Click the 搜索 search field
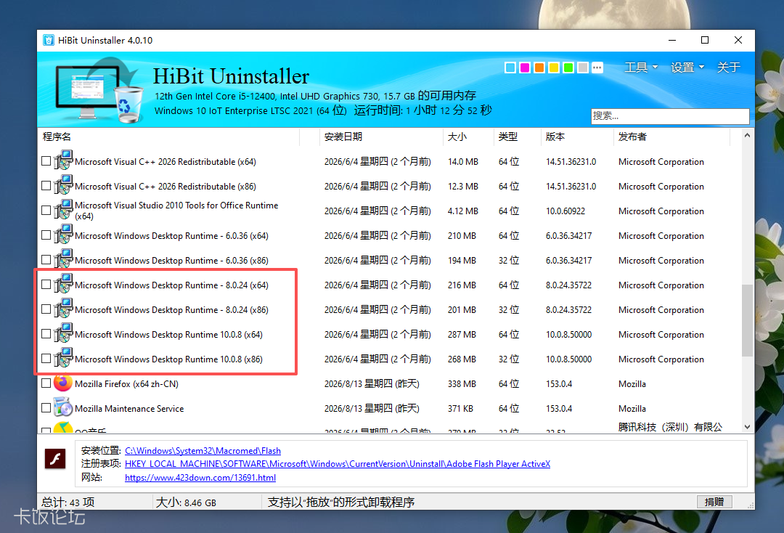 (670, 116)
